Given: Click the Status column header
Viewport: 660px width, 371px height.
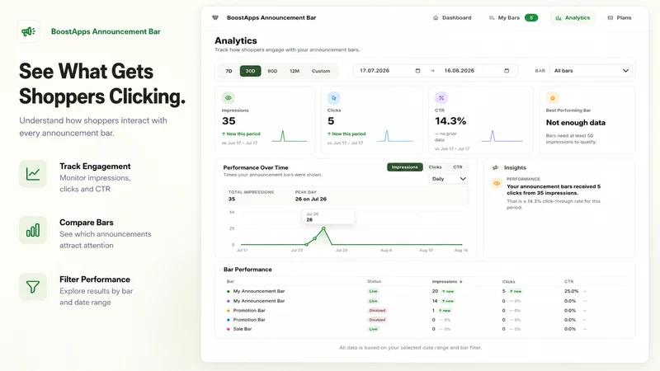Looking at the screenshot, I should point(374,281).
